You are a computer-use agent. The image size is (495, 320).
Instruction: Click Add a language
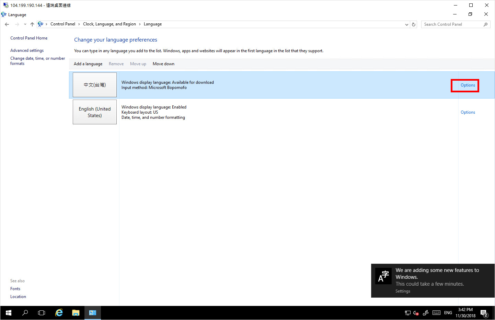tap(88, 64)
